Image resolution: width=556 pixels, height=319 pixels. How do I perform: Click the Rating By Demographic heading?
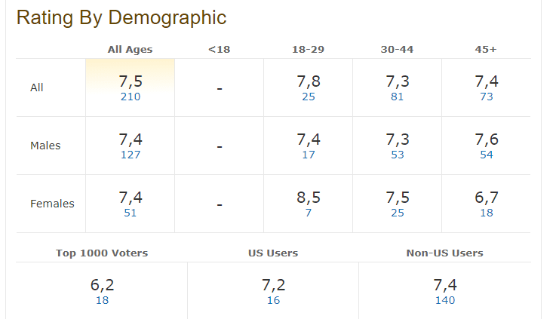coord(121,18)
